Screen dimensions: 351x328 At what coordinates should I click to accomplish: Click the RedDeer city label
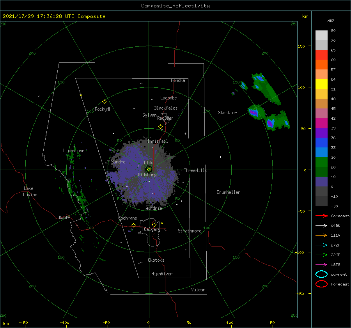click(x=165, y=118)
